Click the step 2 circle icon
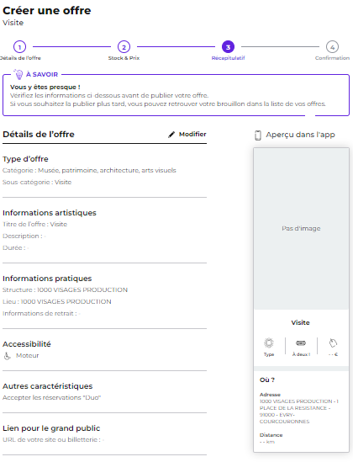 (x=124, y=47)
